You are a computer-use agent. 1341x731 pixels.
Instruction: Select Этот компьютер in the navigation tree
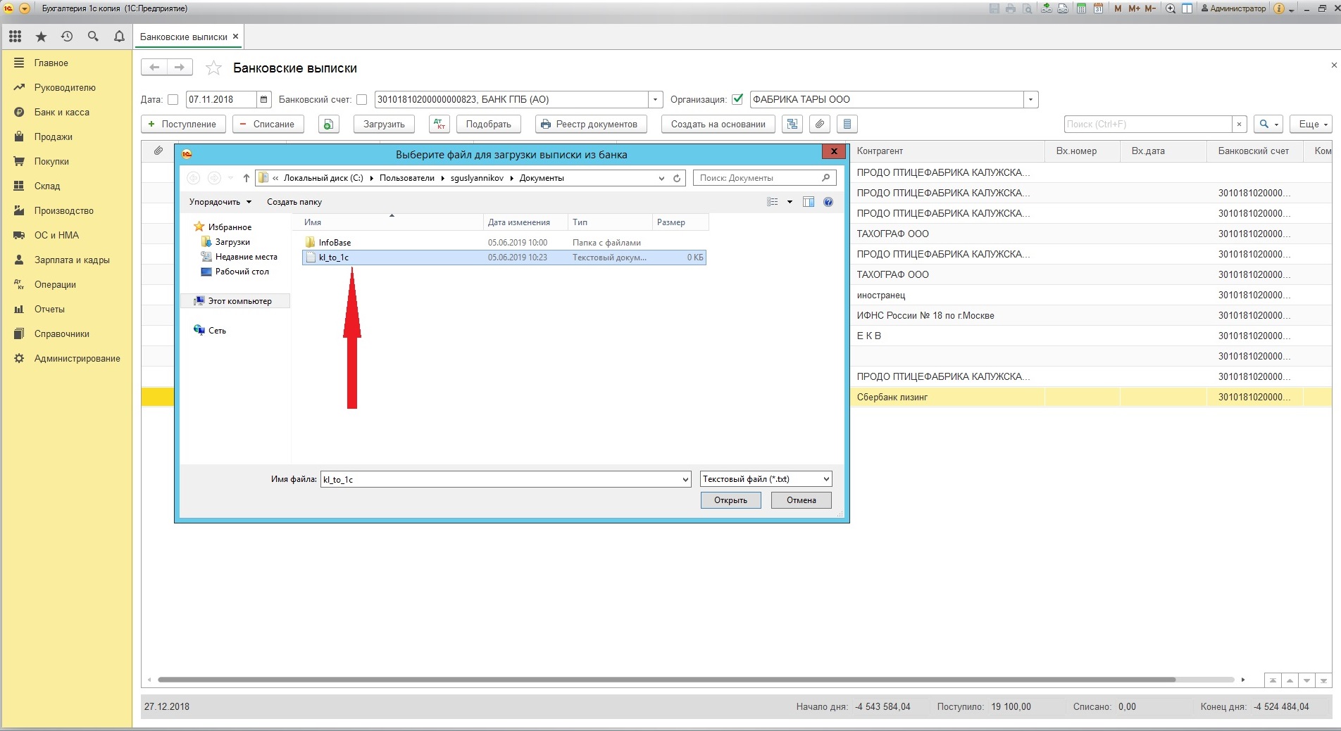point(236,301)
